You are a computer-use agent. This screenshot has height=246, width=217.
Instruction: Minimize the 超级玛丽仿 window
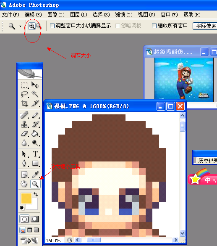click(204, 52)
